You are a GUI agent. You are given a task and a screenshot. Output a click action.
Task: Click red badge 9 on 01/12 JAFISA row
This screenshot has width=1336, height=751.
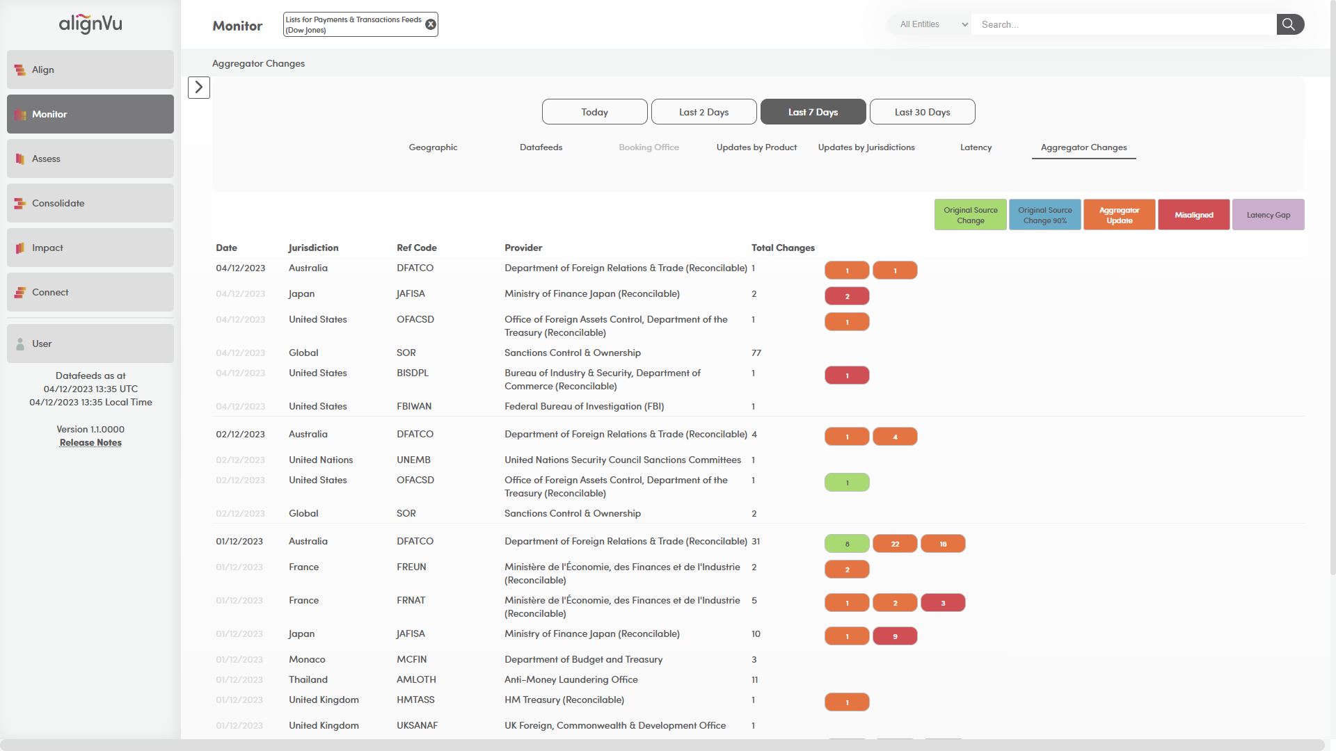[895, 636]
